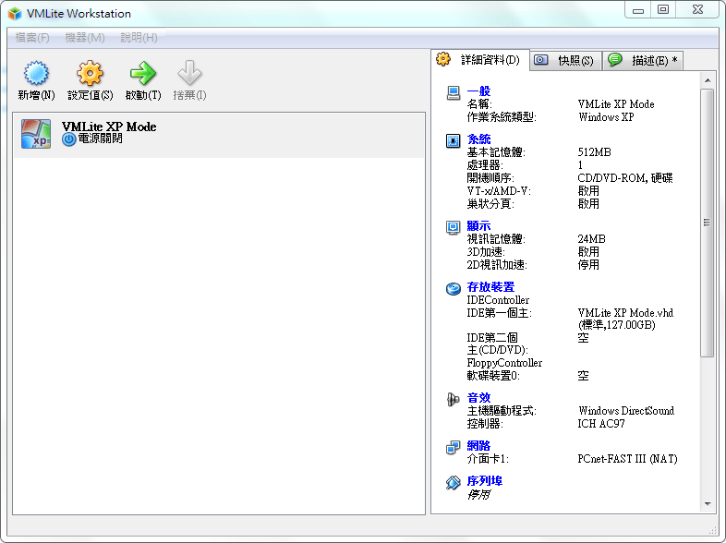Click the 一般 general section computer icon

coord(454,92)
